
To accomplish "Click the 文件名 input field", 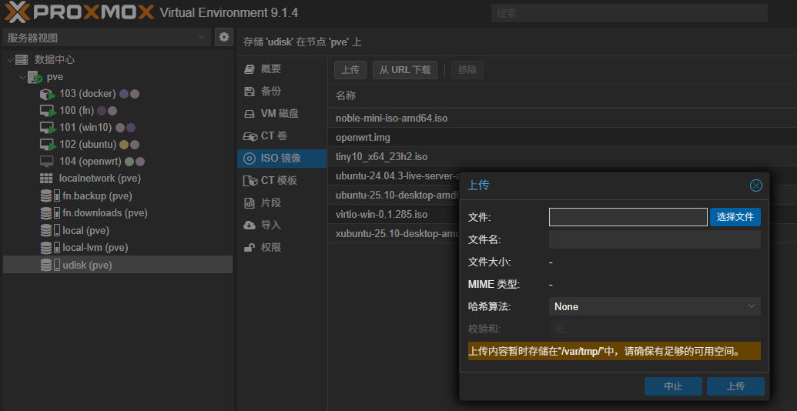I will 655,240.
